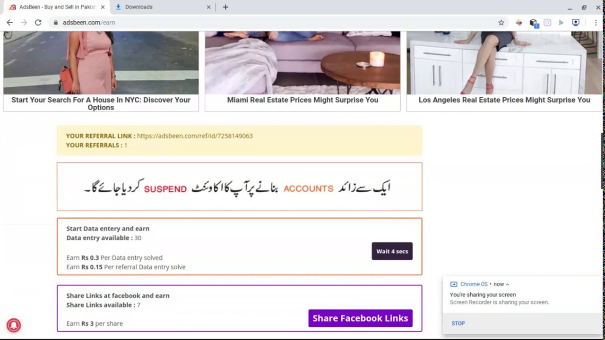Reload the adsbeen.com page
This screenshot has height=340, width=605.
point(38,22)
